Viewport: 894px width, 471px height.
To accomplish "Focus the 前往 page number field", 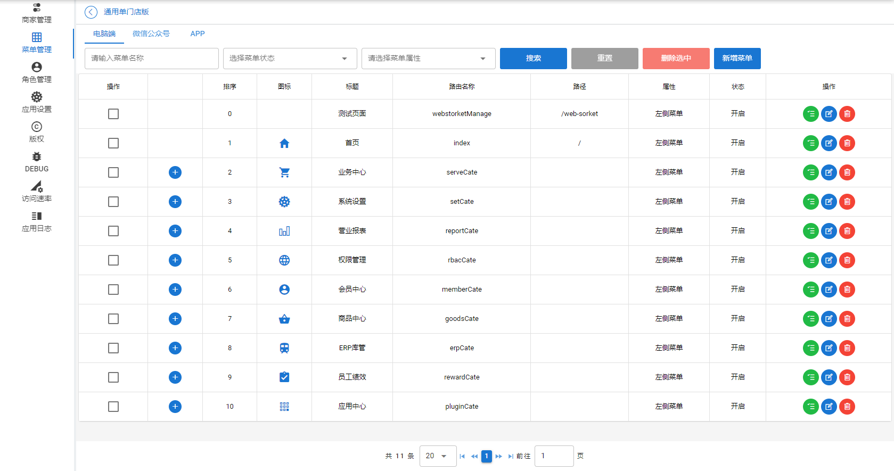I will pos(554,456).
